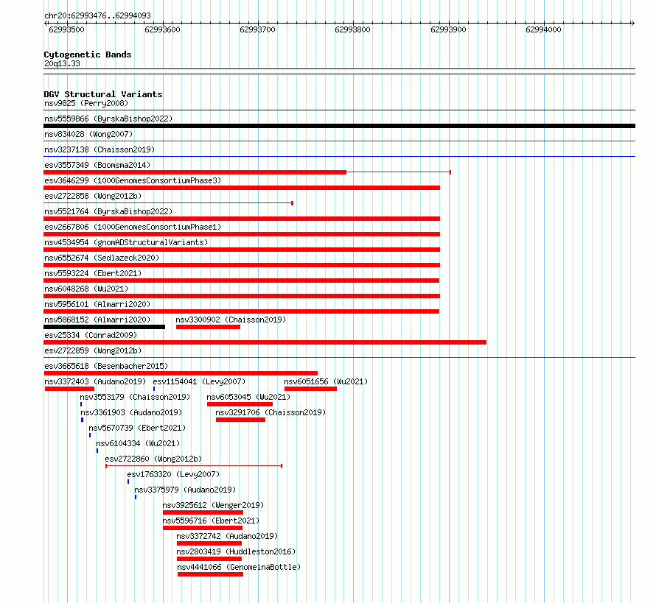This screenshot has height=603, width=656.
Task: Click the chr20:62993476..62994093 region label
Action: [97, 16]
